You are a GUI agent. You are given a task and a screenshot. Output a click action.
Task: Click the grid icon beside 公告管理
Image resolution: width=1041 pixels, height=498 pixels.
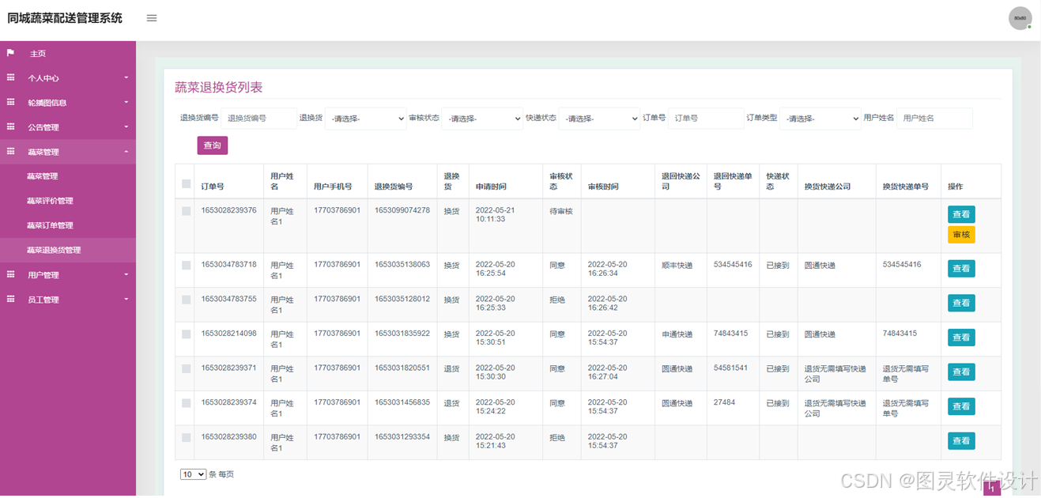[x=11, y=126]
